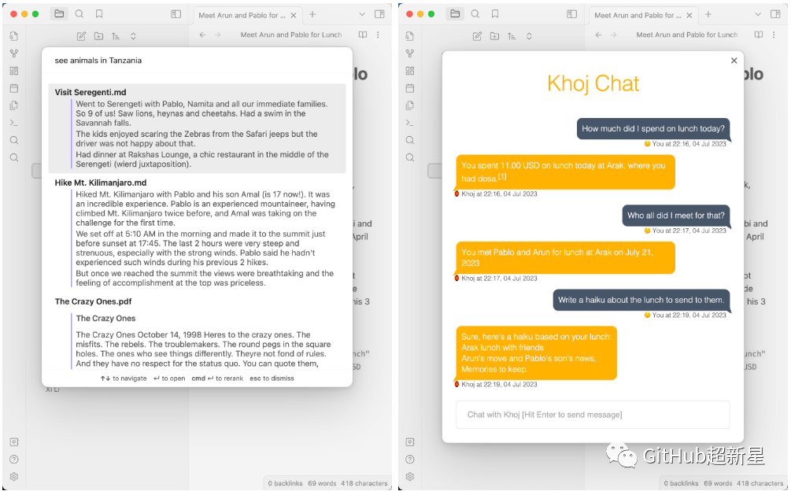
Task: Open more options menu in left window
Action: coord(378,35)
